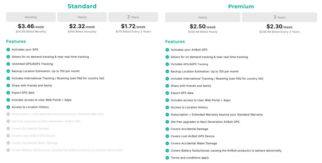Click checkmark icon next to Unlimited GPS/AGPS Tracking

tap(8, 64)
